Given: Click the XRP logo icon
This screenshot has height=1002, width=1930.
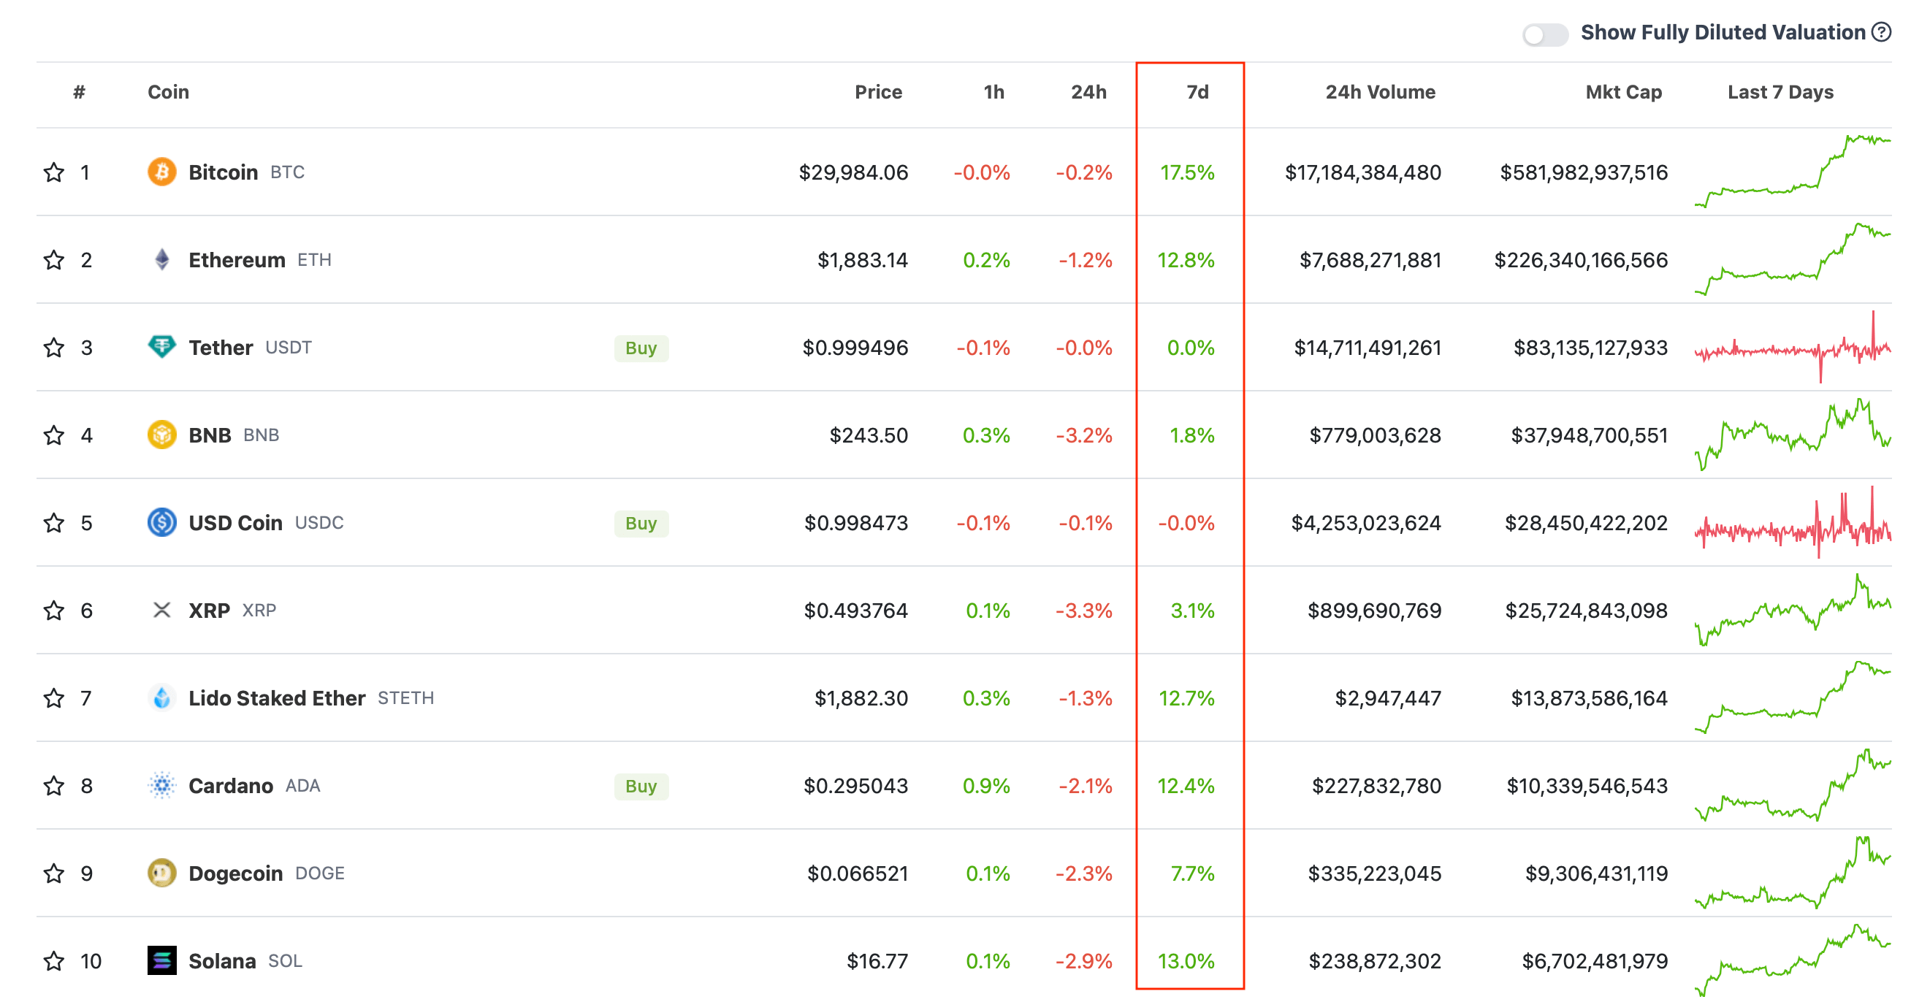Looking at the screenshot, I should pyautogui.click(x=162, y=611).
